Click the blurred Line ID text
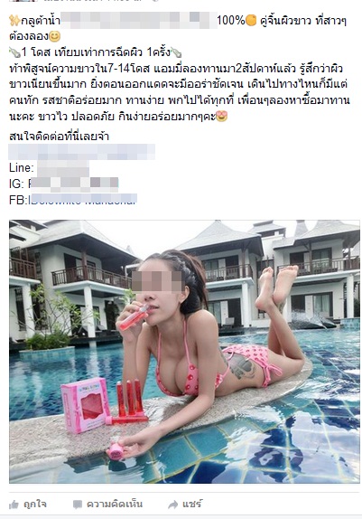Image resolution: width=362 pixels, height=519 pixels. tap(63, 168)
